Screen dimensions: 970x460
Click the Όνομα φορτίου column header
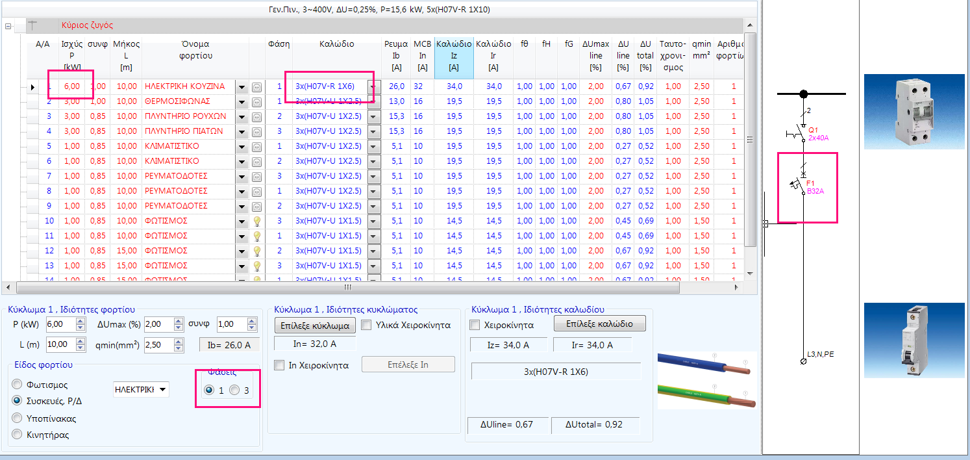pyautogui.click(x=195, y=50)
